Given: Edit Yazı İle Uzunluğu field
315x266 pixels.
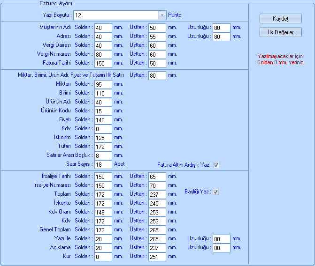Looking at the screenshot, I should (x=222, y=239).
